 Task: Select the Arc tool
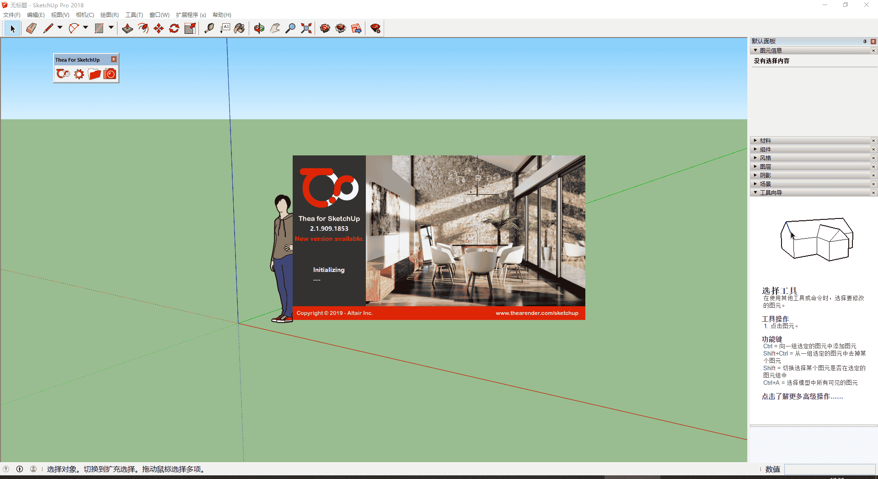click(74, 29)
